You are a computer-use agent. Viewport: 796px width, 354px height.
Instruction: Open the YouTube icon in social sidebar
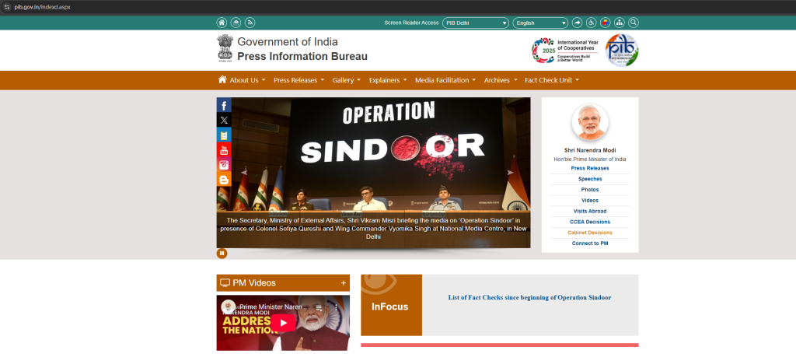224,149
